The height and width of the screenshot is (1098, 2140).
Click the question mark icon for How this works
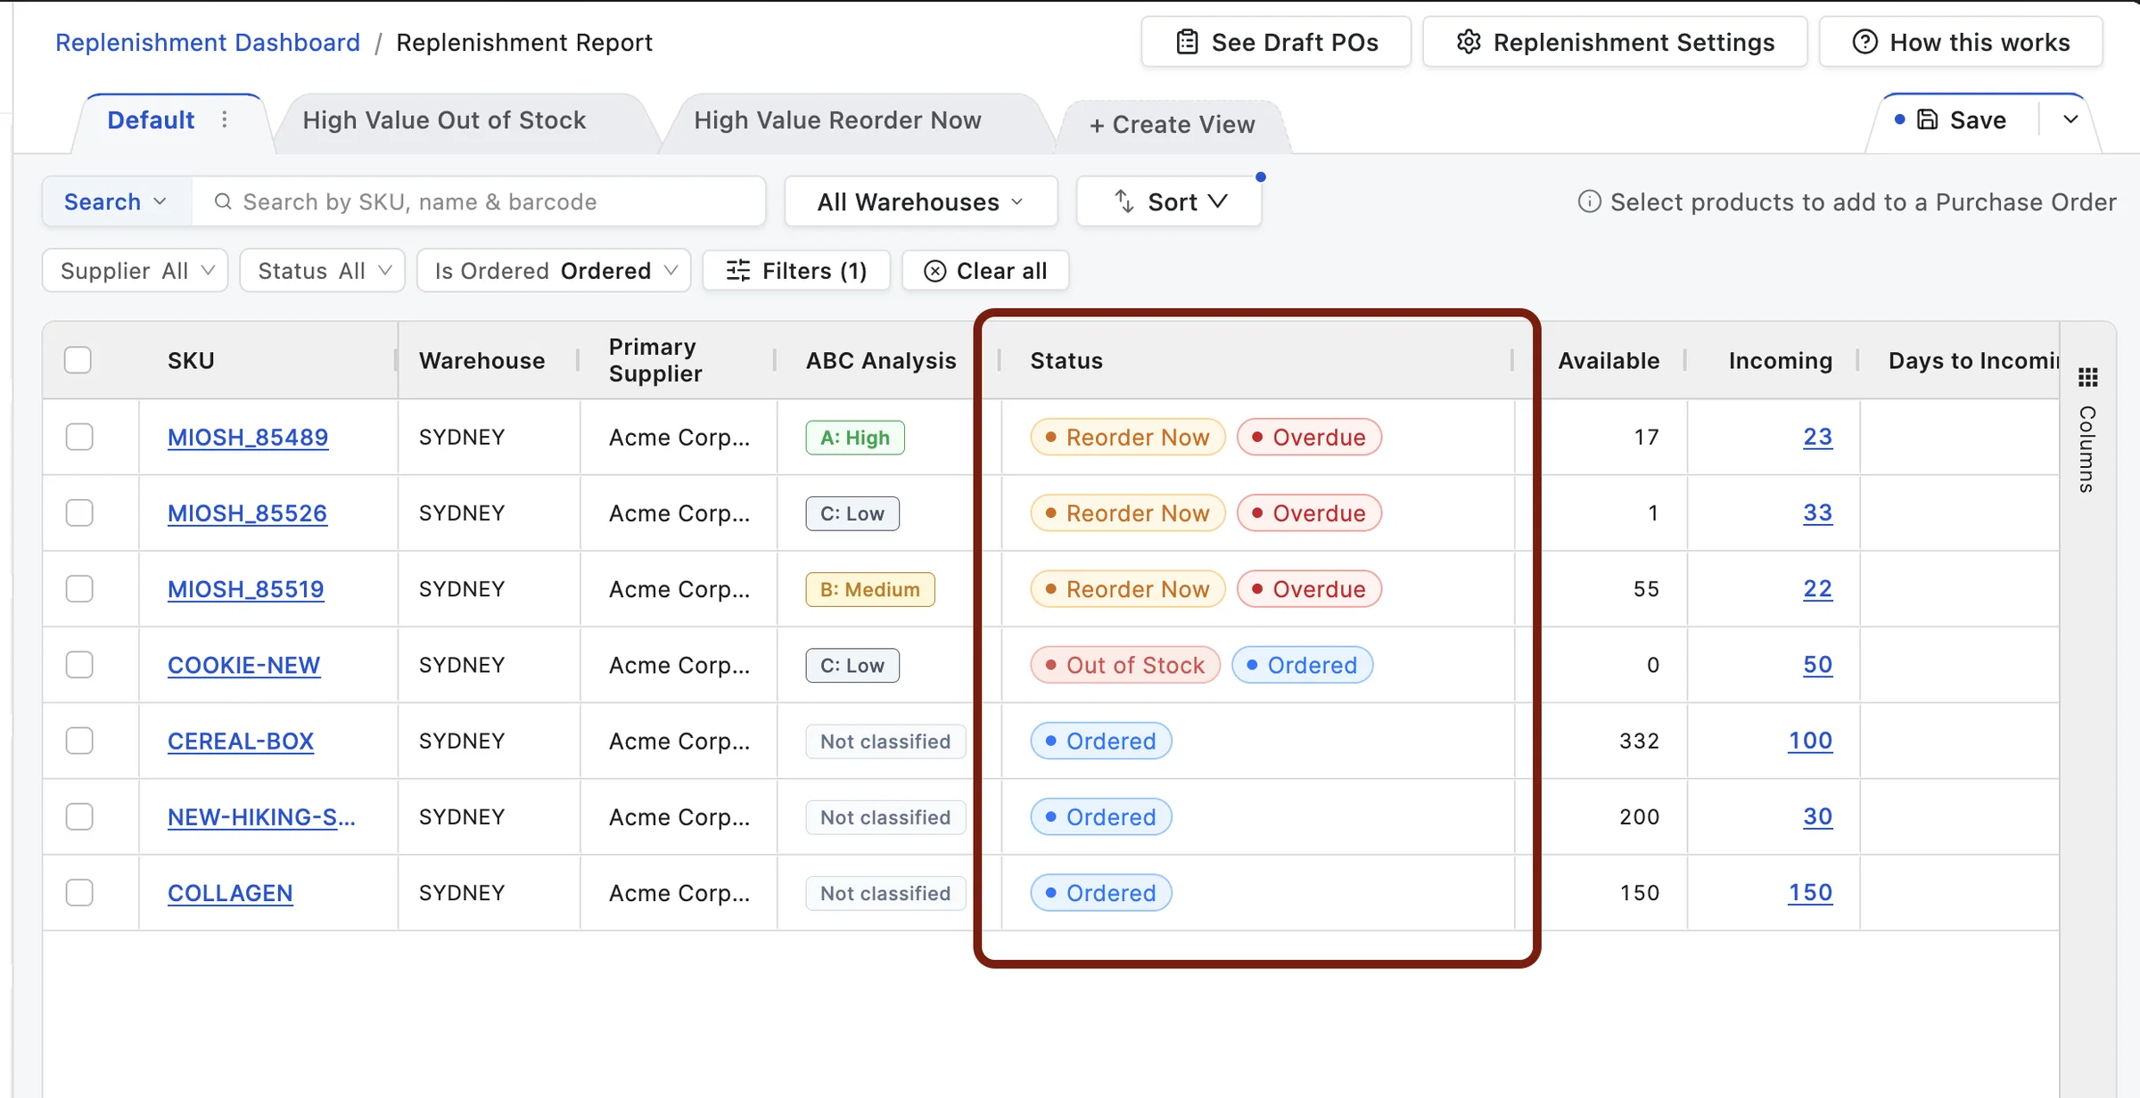click(1864, 42)
